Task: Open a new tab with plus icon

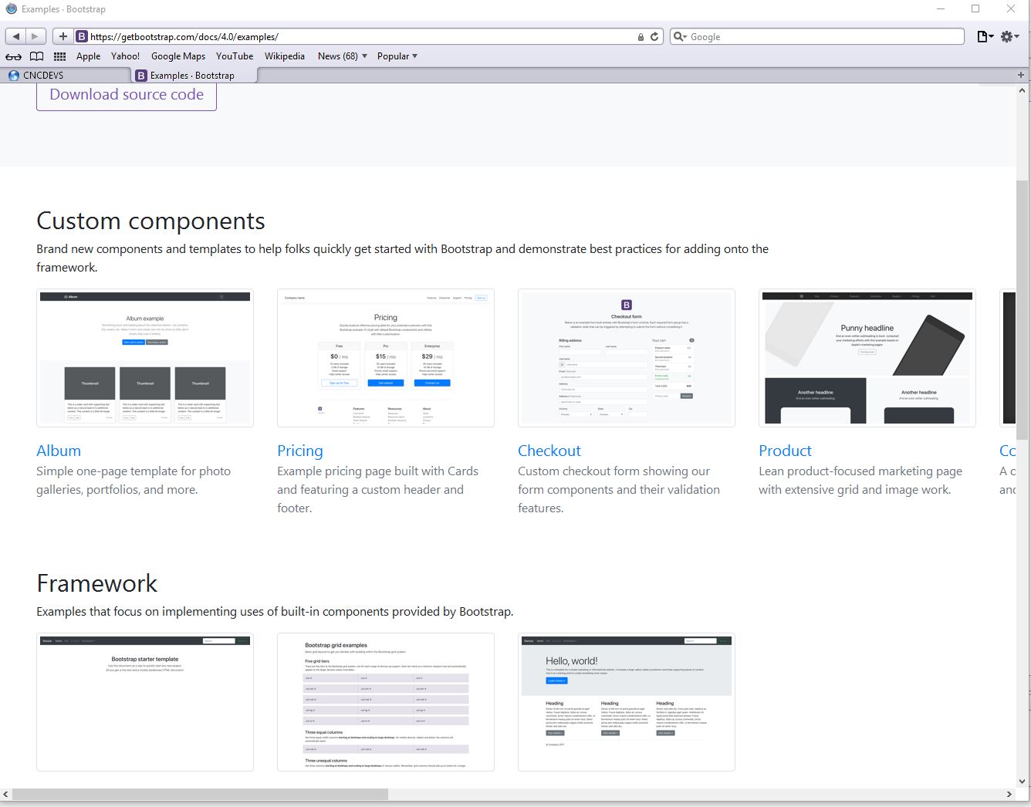Action: tap(1021, 75)
